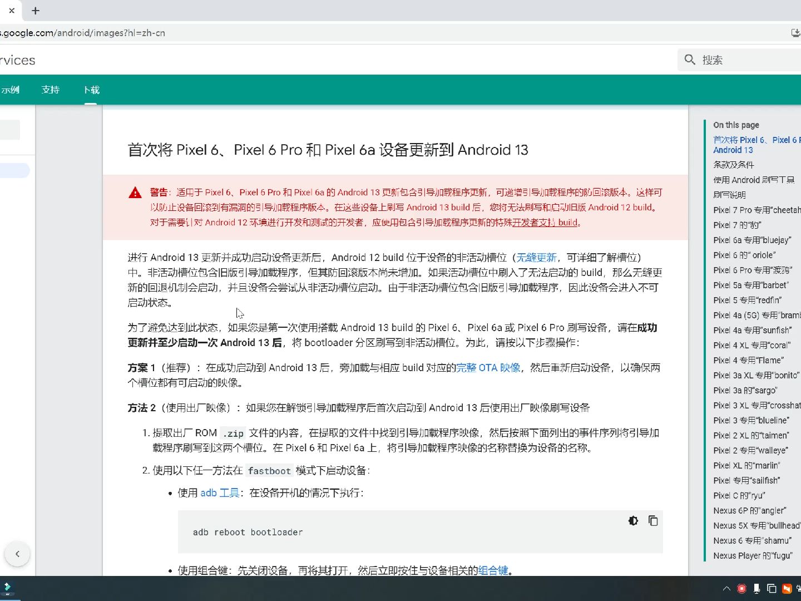Click the orange app tray icon

pyautogui.click(x=787, y=588)
